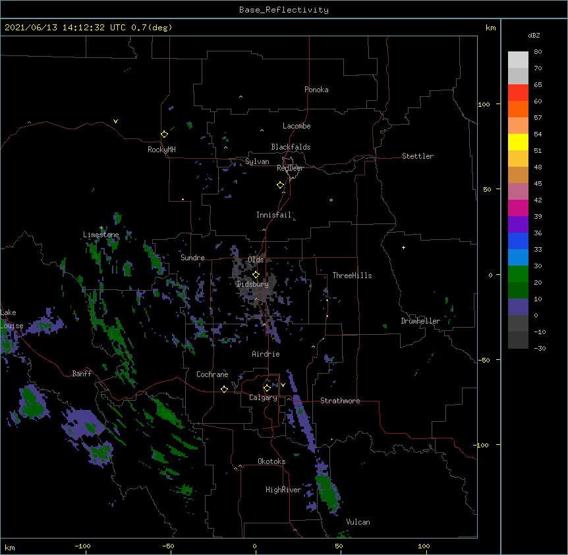
Task: Select the dBZ legend heading
Action: tap(534, 35)
